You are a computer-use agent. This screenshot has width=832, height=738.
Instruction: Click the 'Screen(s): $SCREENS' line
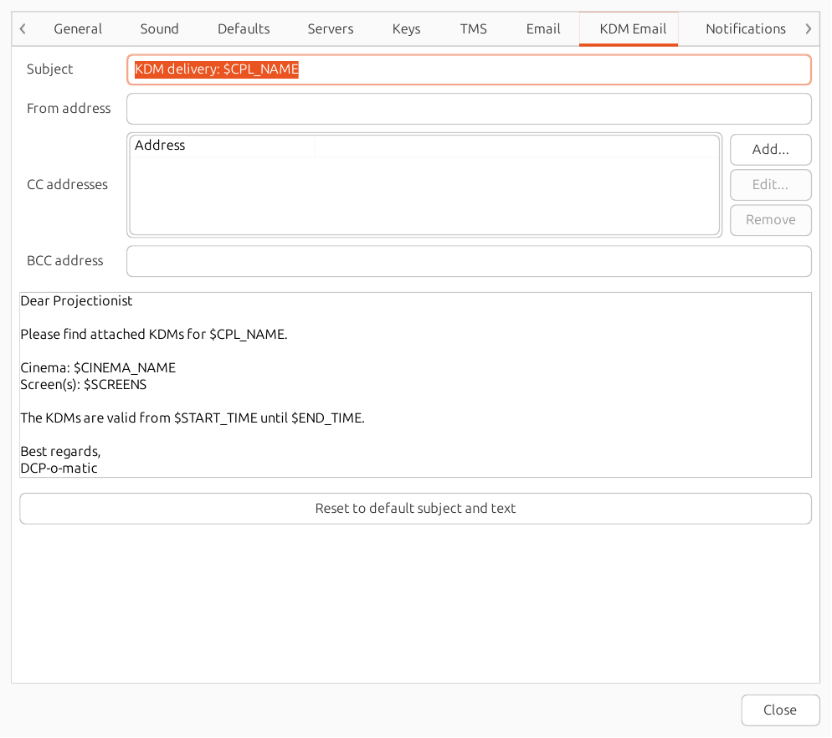[84, 385]
